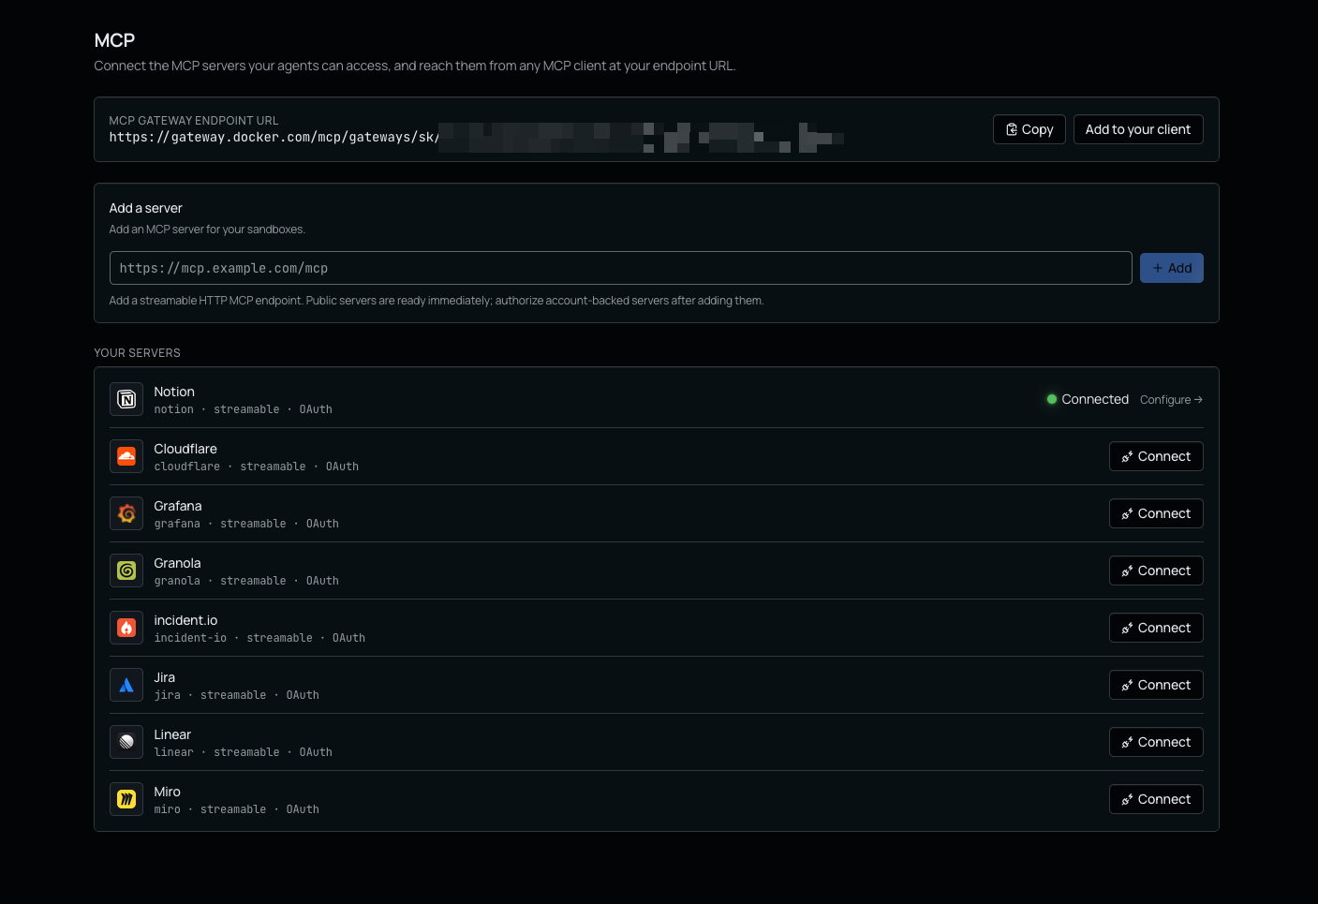The image size is (1318, 904).
Task: Connect the Miro server
Action: (1156, 799)
